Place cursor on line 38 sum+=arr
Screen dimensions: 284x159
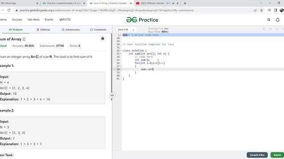[x=147, y=69]
